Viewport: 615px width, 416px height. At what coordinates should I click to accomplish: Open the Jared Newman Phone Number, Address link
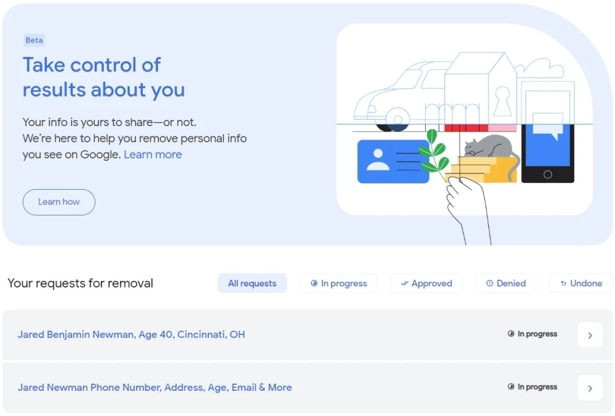(x=154, y=387)
